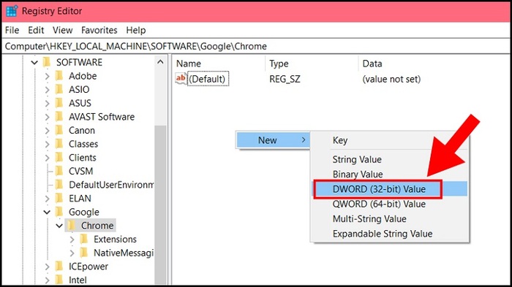Click the (Default) string value icon
This screenshot has width=512, height=287.
pos(181,79)
